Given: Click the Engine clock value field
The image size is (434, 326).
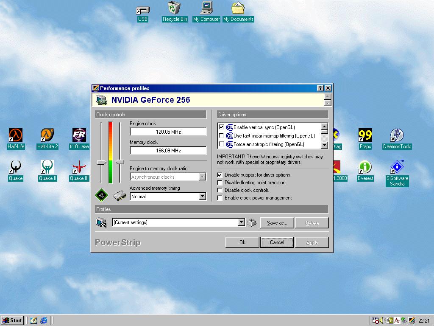Looking at the screenshot, I should [168, 132].
